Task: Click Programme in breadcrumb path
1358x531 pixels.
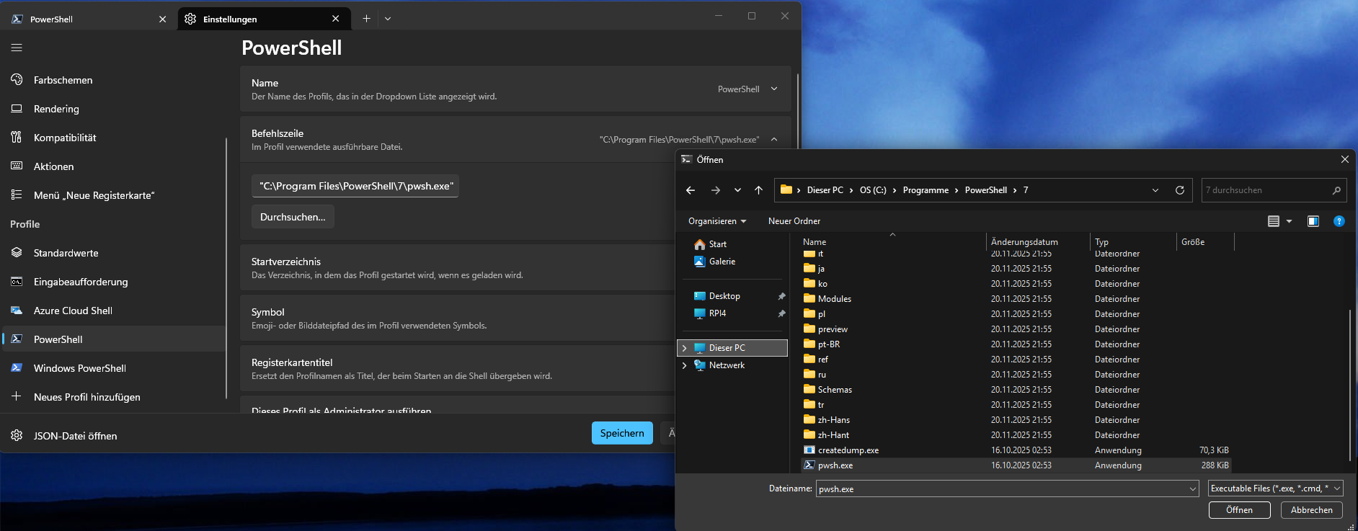Action: [x=926, y=190]
